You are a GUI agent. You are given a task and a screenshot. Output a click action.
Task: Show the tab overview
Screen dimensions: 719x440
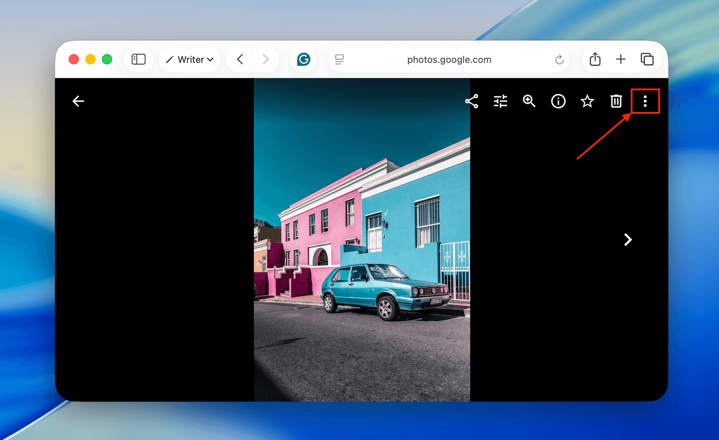647,60
